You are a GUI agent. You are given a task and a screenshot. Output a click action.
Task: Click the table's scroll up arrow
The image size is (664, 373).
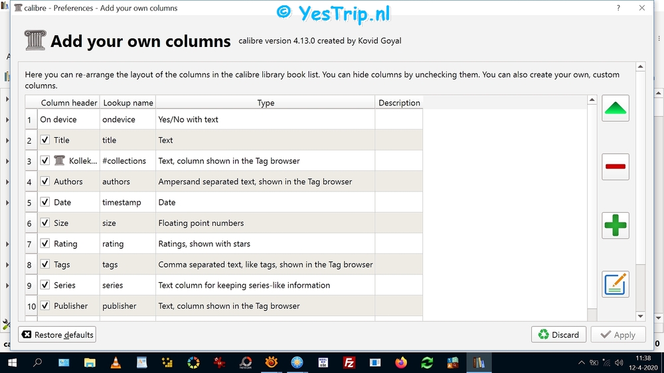[592, 101]
